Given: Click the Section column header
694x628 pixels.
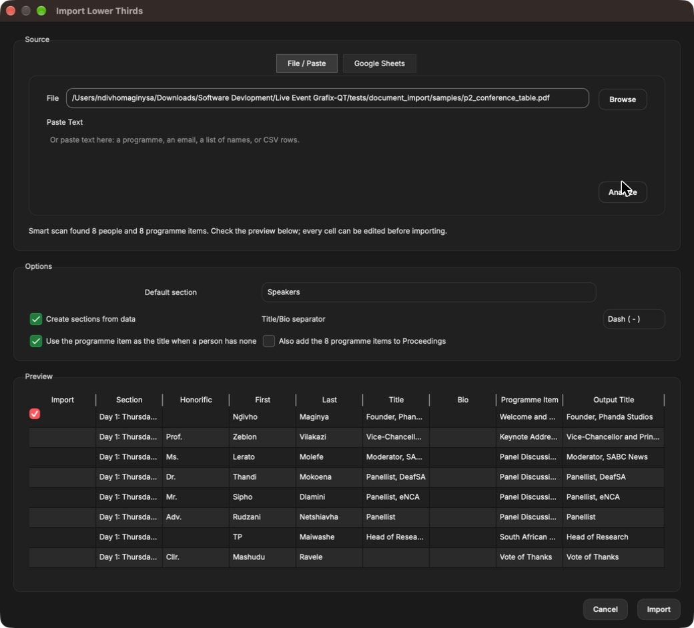Looking at the screenshot, I should click(129, 400).
